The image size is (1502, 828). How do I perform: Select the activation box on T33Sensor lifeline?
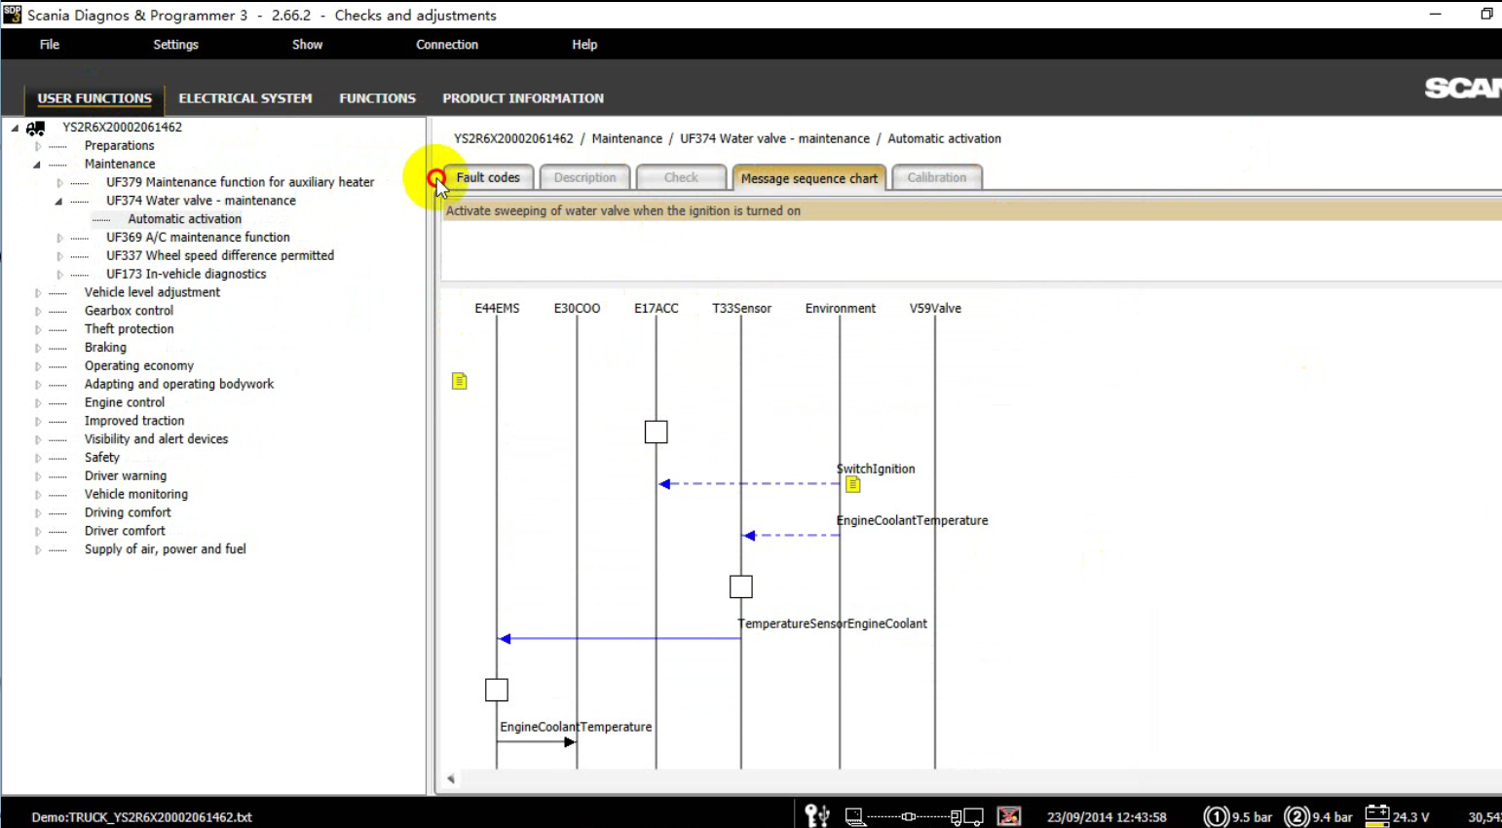741,586
